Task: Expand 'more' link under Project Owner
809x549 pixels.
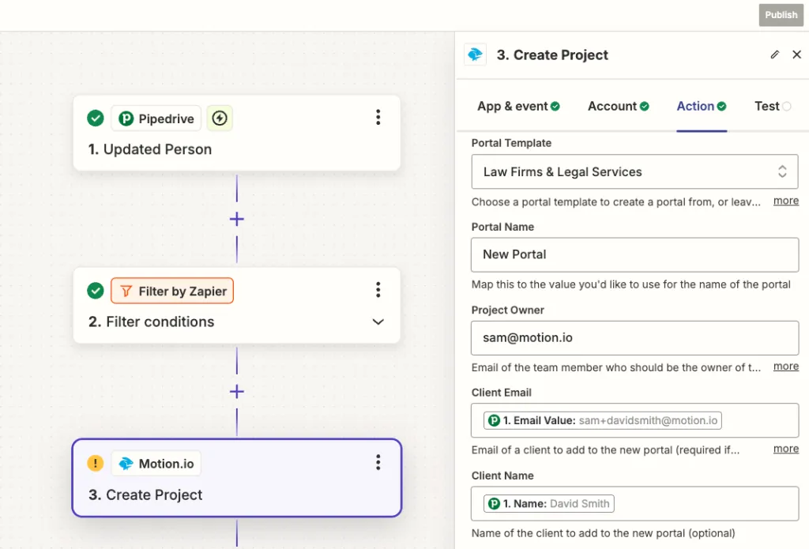Action: 786,367
